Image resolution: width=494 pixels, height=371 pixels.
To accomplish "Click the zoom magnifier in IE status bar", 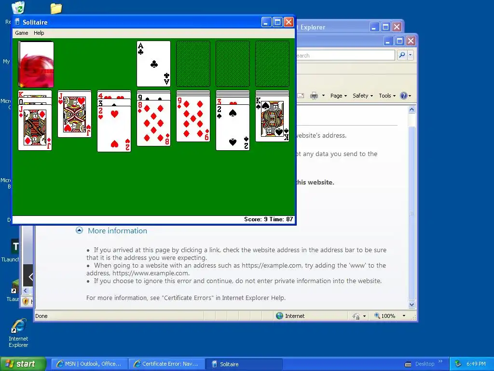I will (377, 315).
